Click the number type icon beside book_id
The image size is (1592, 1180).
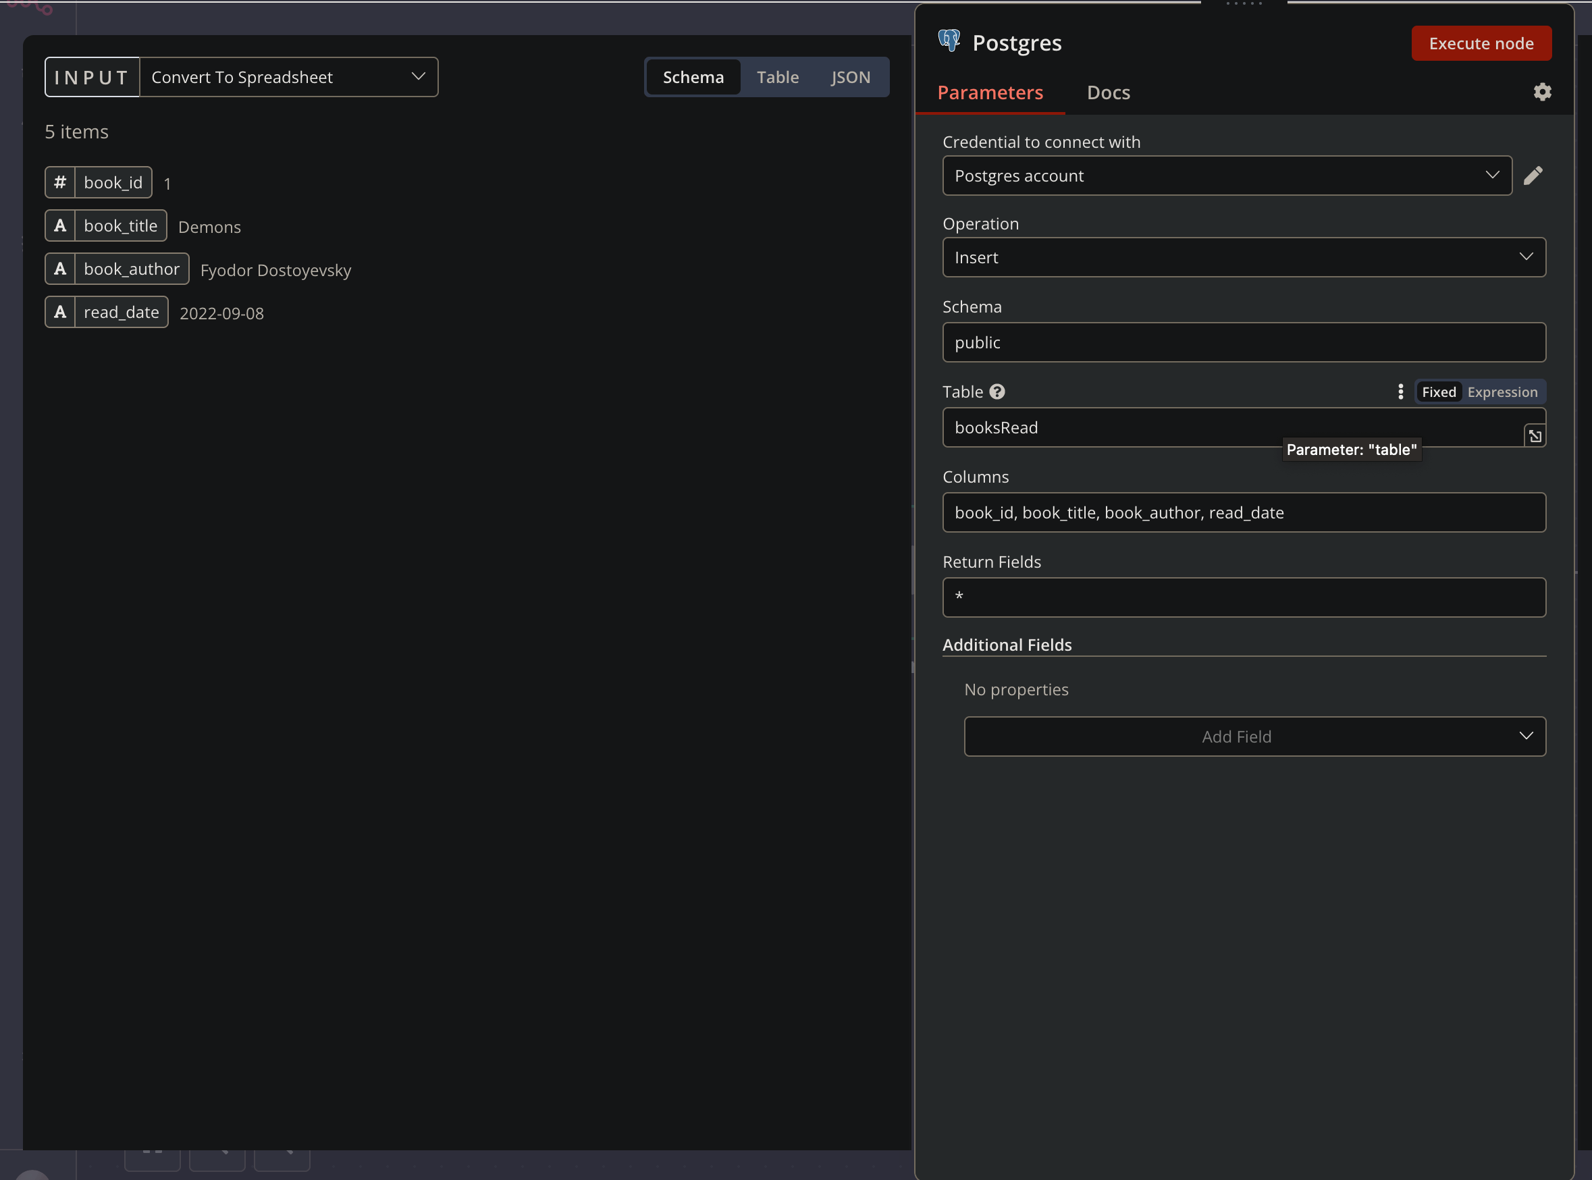(x=60, y=182)
